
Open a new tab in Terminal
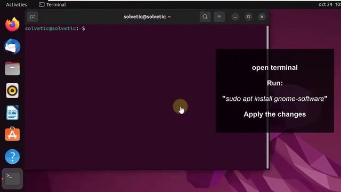point(33,17)
